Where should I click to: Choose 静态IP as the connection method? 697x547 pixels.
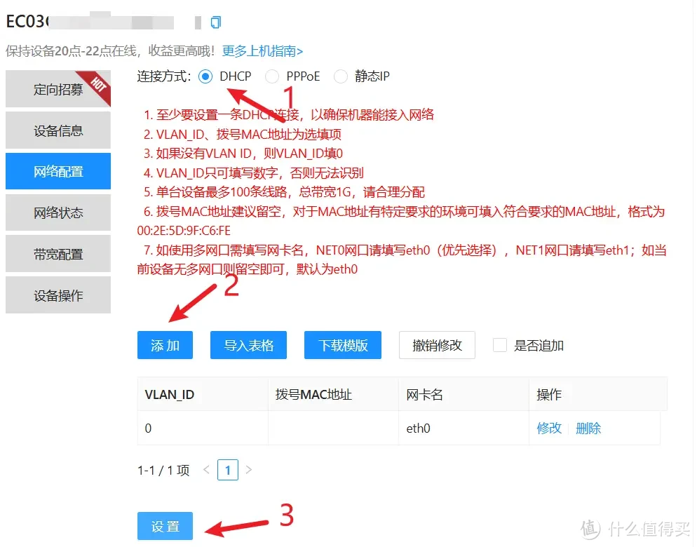[x=341, y=76]
